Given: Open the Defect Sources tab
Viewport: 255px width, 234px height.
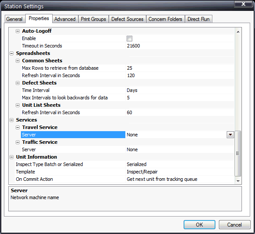Looking at the screenshot, I should tap(127, 19).
